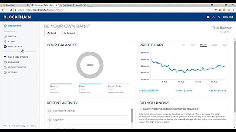Viewport: 236px width, 132px height.
Task: Switch to the Blockchain Wallet browser tab
Action: (x=44, y=5)
